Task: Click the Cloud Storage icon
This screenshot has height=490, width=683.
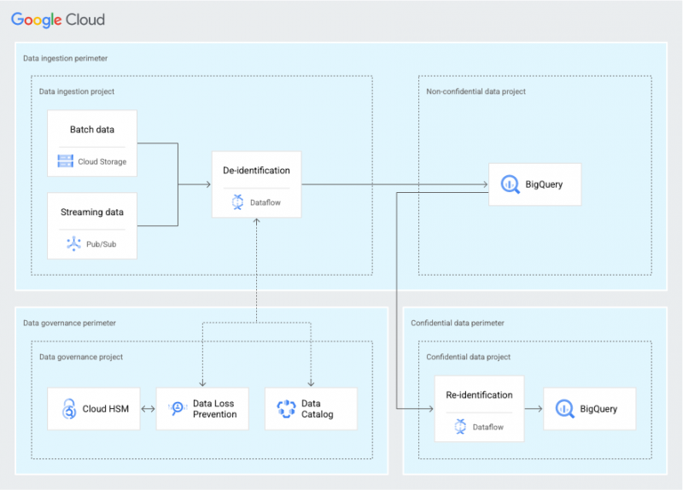Action: click(66, 161)
